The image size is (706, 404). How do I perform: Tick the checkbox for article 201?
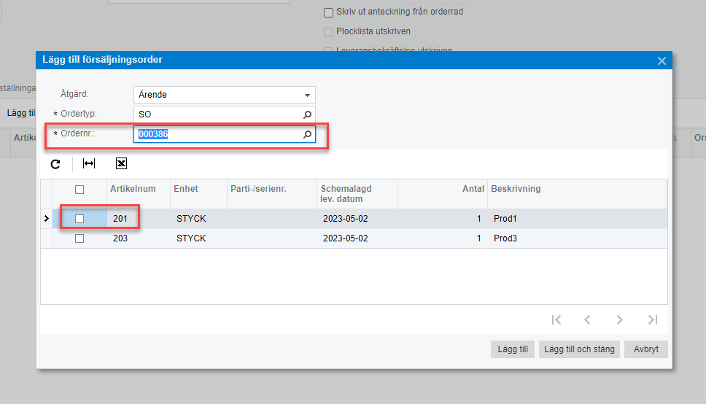pos(79,219)
